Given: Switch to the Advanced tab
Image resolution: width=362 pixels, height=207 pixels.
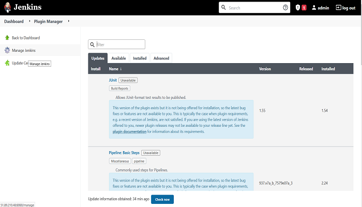Looking at the screenshot, I should click(x=161, y=58).
